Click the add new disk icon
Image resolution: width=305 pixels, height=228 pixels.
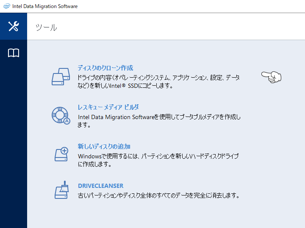tap(61, 154)
